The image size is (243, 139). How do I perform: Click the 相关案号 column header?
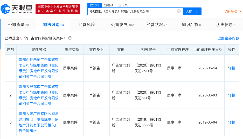[x=148, y=50]
